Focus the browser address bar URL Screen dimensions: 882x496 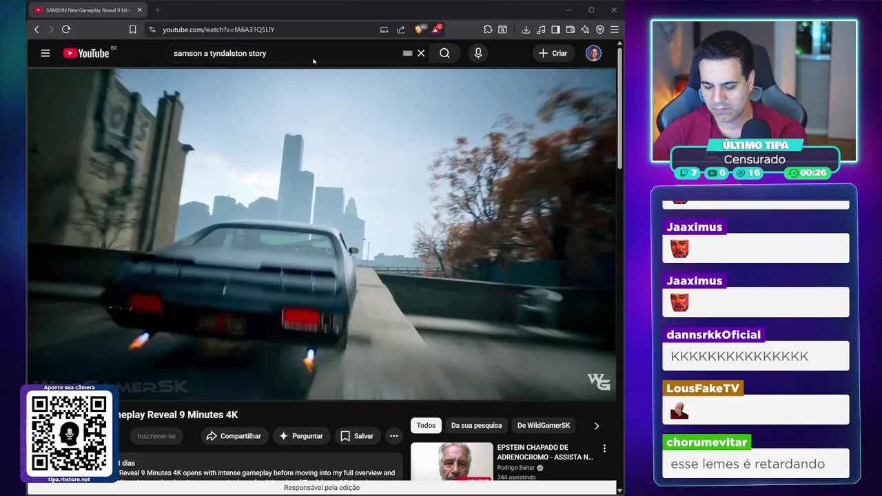218,30
